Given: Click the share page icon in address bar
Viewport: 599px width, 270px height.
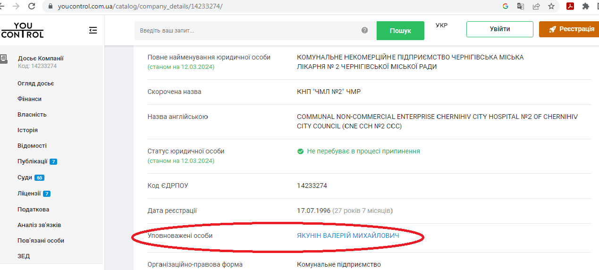Looking at the screenshot, I should [536, 7].
